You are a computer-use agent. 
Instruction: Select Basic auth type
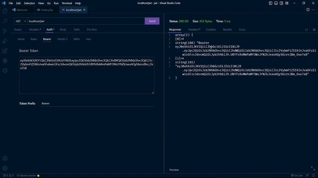click(34, 39)
